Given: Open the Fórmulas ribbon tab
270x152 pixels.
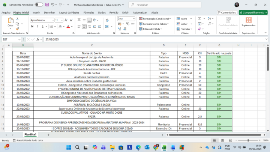Looking at the screenshot, I should (x=88, y=12).
